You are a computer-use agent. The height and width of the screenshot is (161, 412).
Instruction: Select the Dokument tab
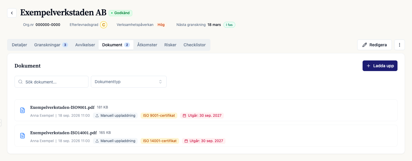116,45
